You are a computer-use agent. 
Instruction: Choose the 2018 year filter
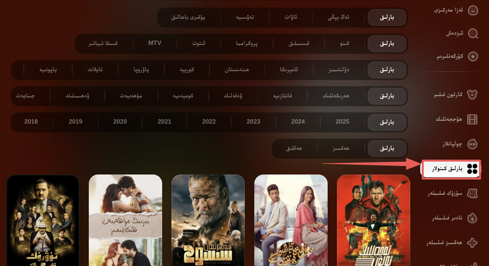(x=31, y=122)
